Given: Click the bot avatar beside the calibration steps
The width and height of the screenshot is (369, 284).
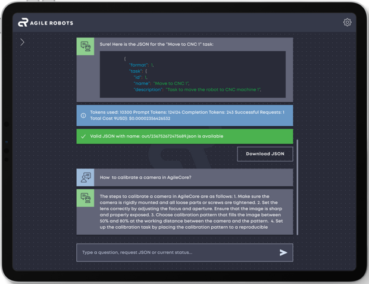Looking at the screenshot, I should 86,198.
